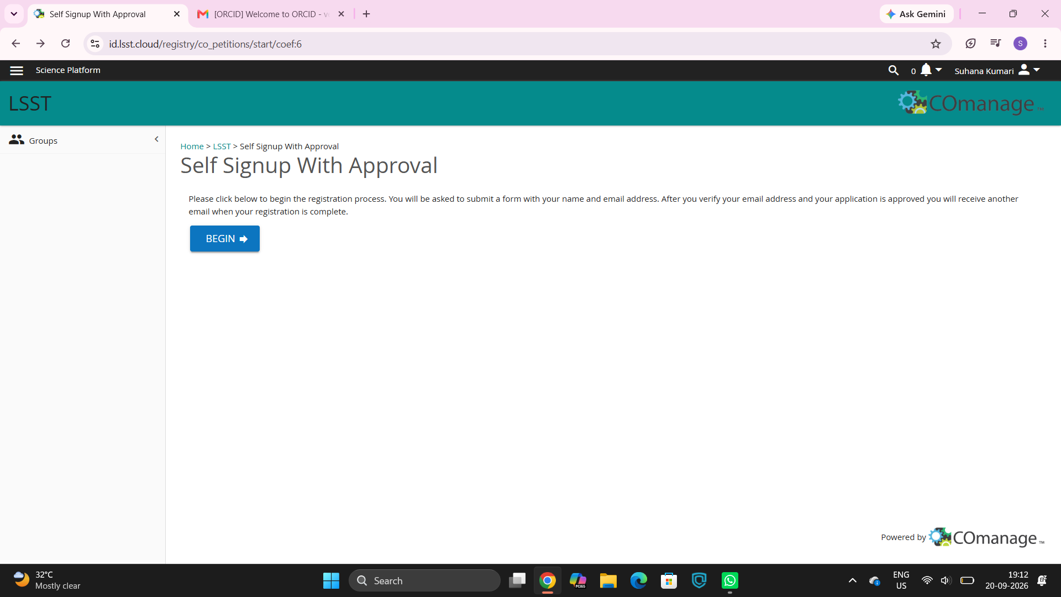Click the Ask Gemini button

coord(916,14)
